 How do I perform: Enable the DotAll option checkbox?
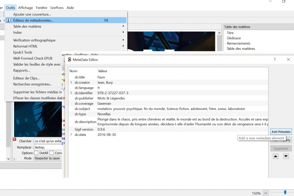coord(36,153)
